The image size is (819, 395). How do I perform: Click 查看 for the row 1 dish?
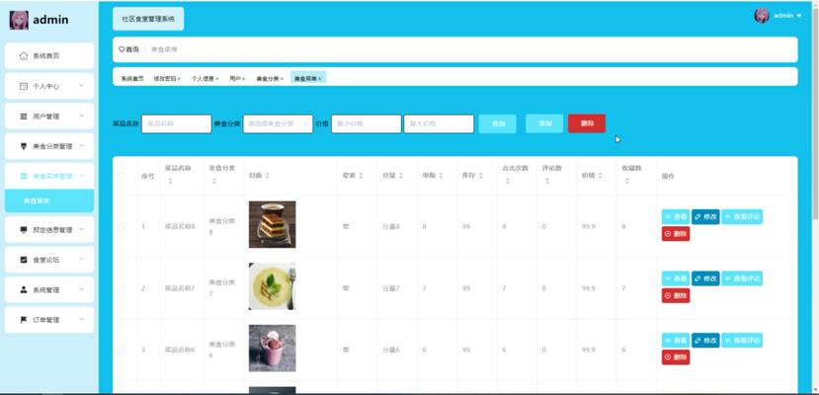[676, 216]
